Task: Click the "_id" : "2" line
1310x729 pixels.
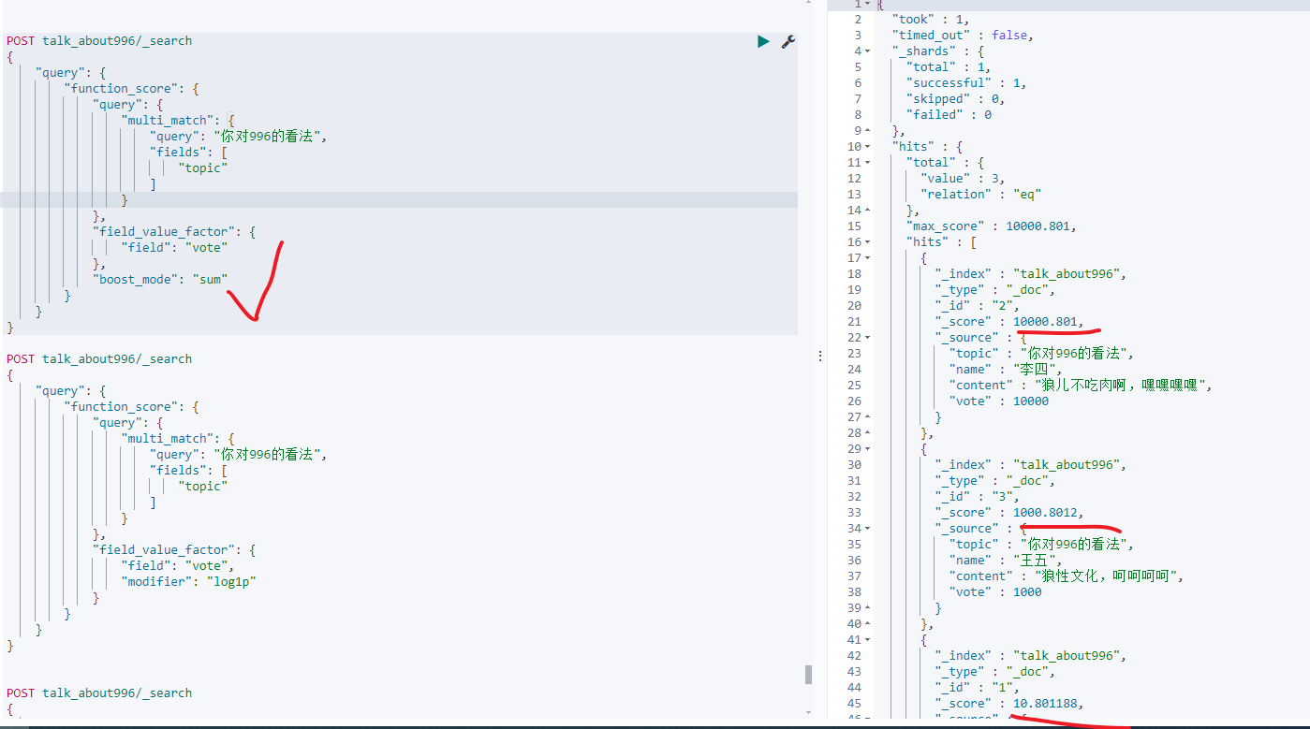Action: pyautogui.click(x=977, y=305)
